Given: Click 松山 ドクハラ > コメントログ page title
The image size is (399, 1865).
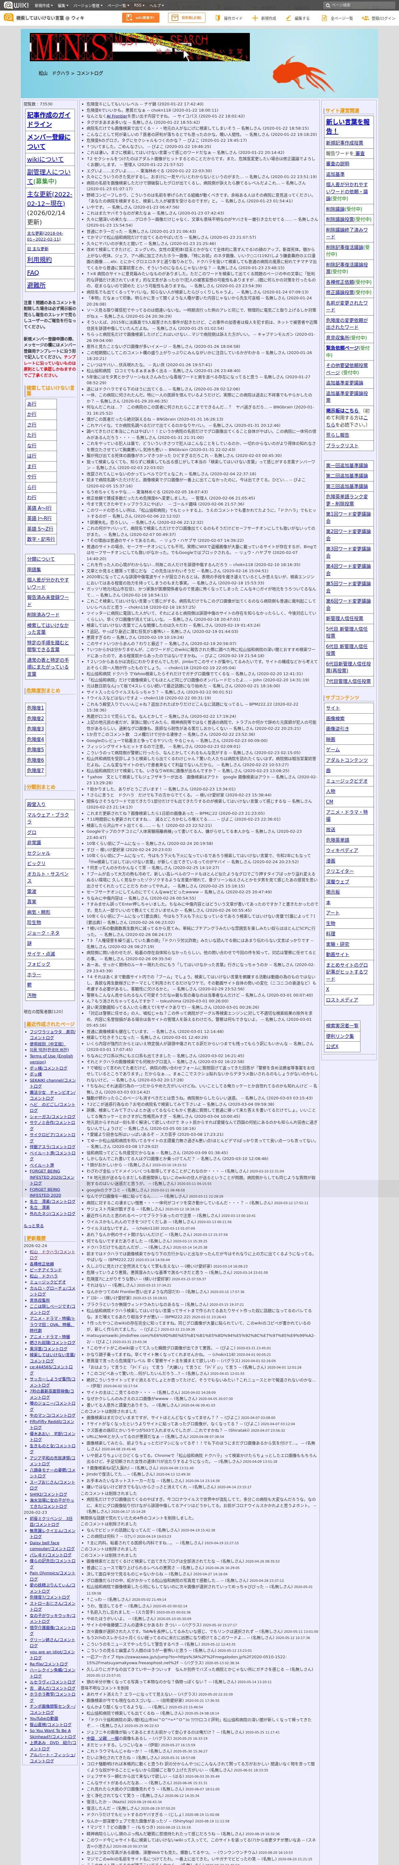Looking at the screenshot, I should pyautogui.click(x=70, y=73).
